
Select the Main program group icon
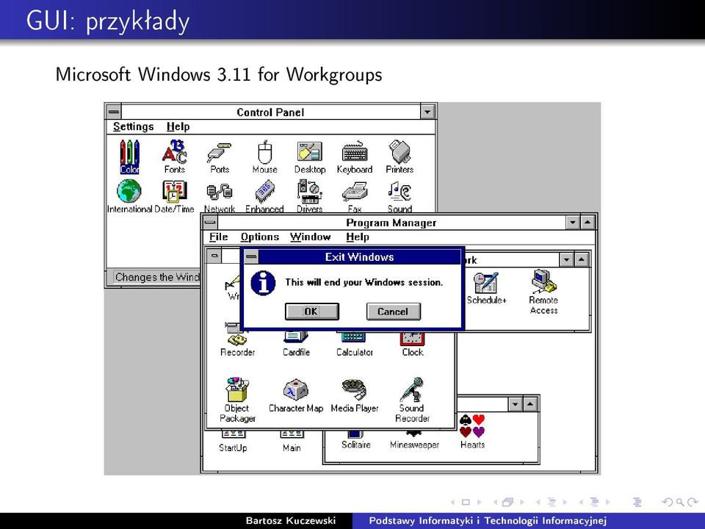tap(292, 442)
